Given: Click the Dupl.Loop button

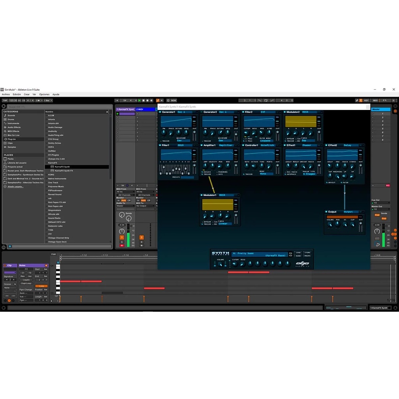Looking at the screenshot, I should pos(26,283).
